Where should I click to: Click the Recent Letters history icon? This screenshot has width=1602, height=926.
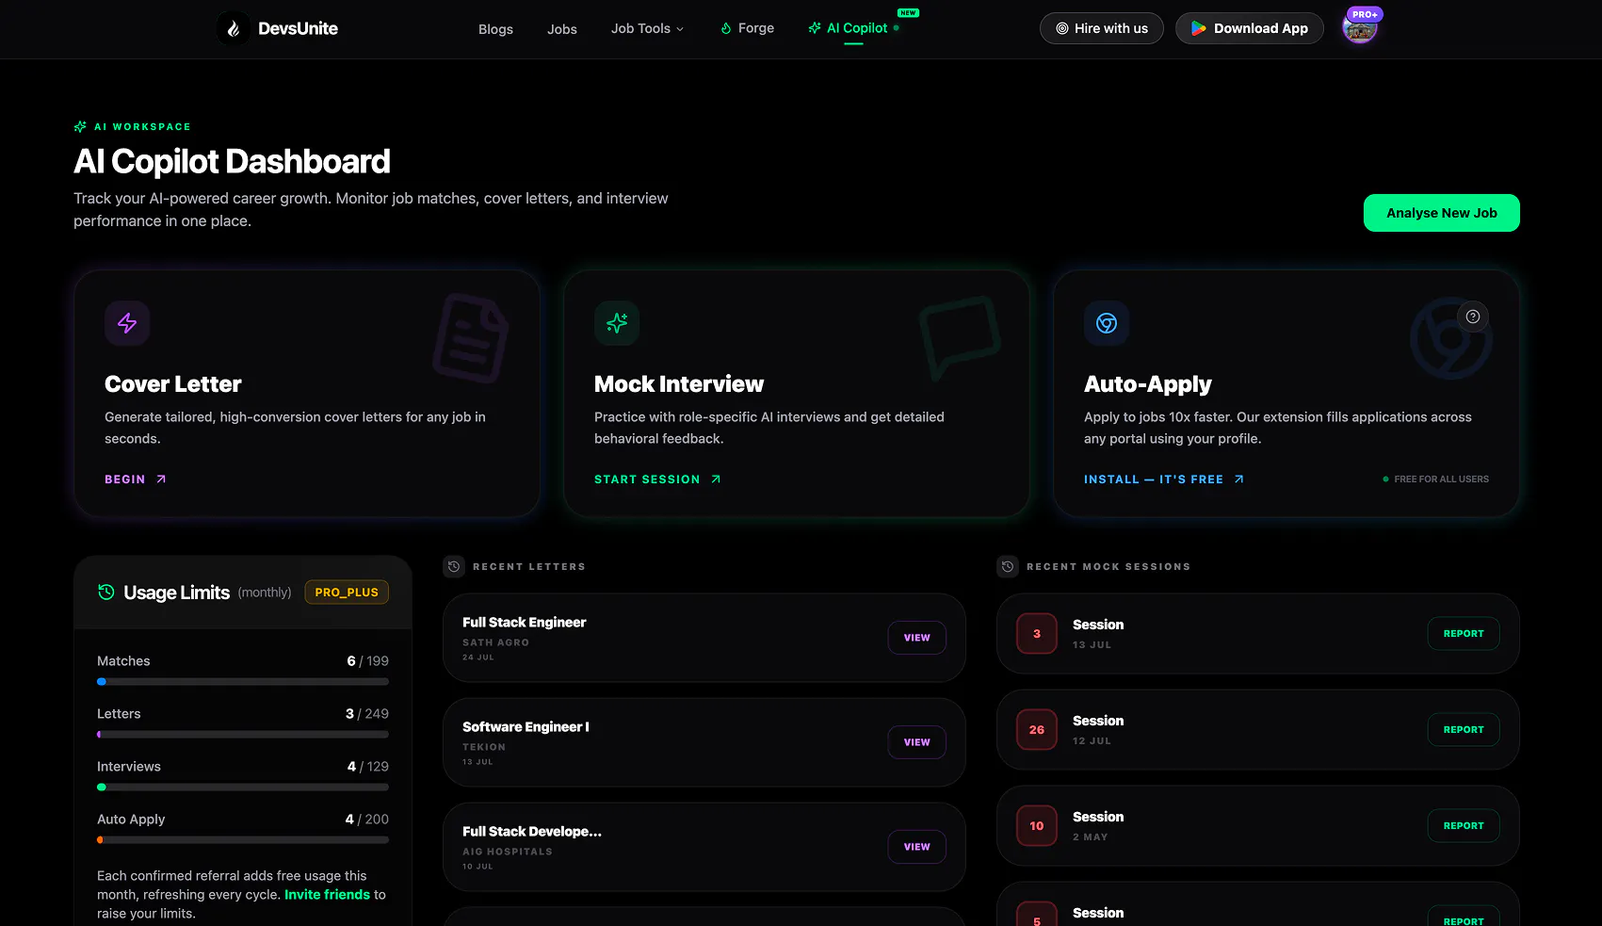click(454, 566)
